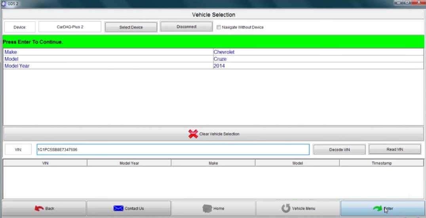Click the Disconnect button
Image resolution: width=426 pixels, height=218 pixels.
point(186,27)
